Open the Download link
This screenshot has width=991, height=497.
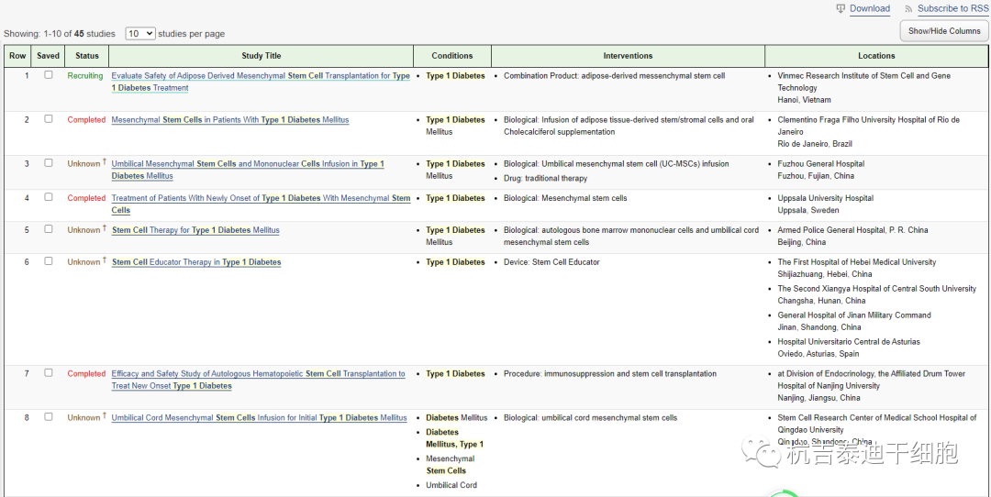[x=870, y=9]
